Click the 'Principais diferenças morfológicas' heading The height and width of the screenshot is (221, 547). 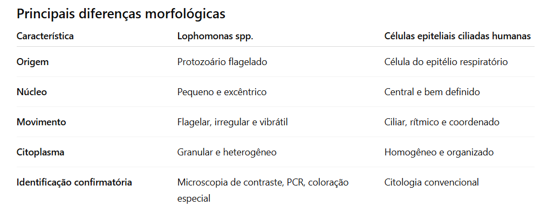tap(121, 14)
